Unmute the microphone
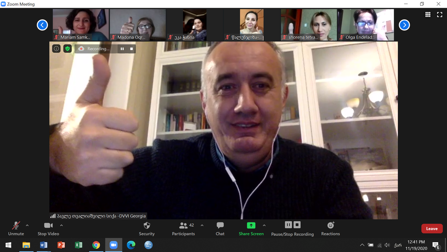 point(16,228)
